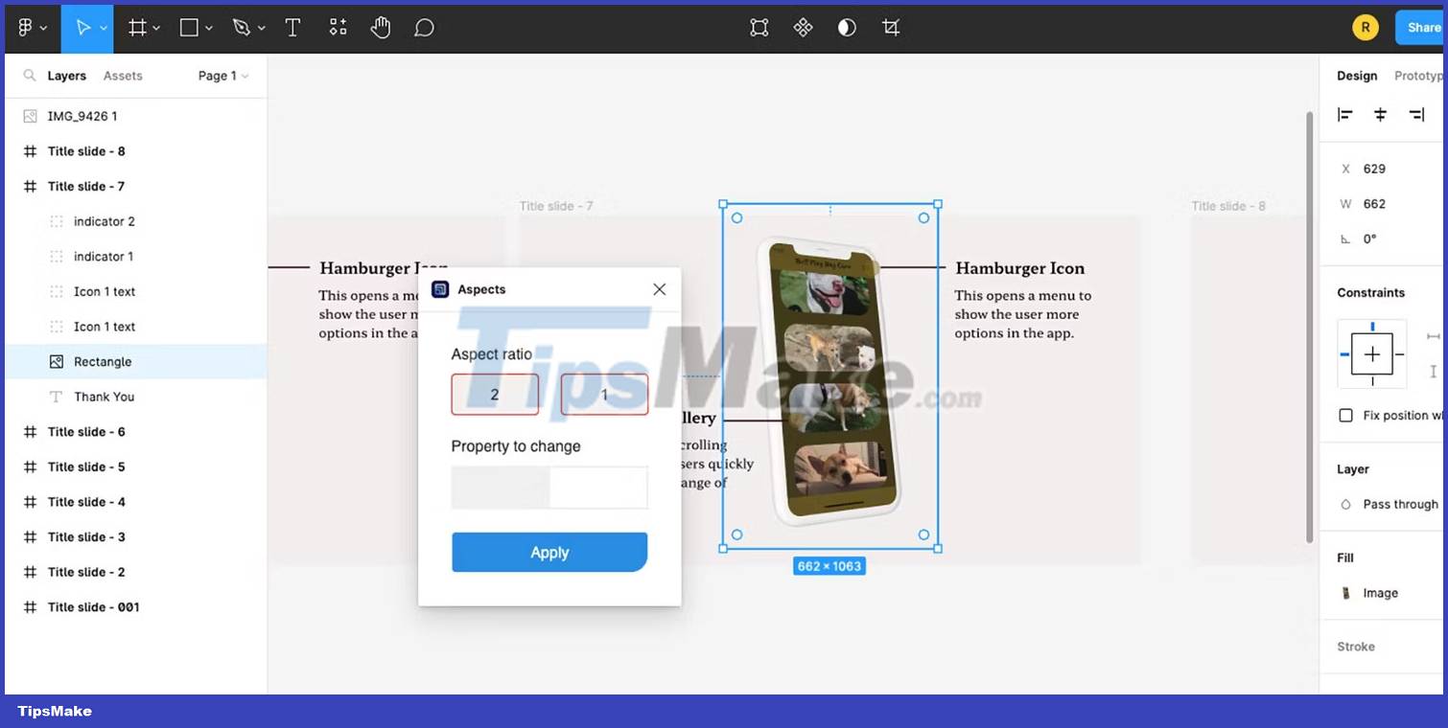Toggle the center constraint in Constraints panel
1448x728 pixels.
pyautogui.click(x=1371, y=353)
